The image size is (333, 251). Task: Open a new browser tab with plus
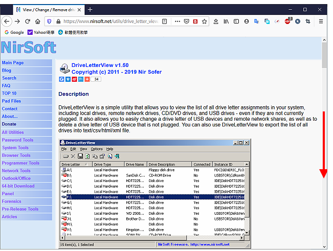point(90,10)
